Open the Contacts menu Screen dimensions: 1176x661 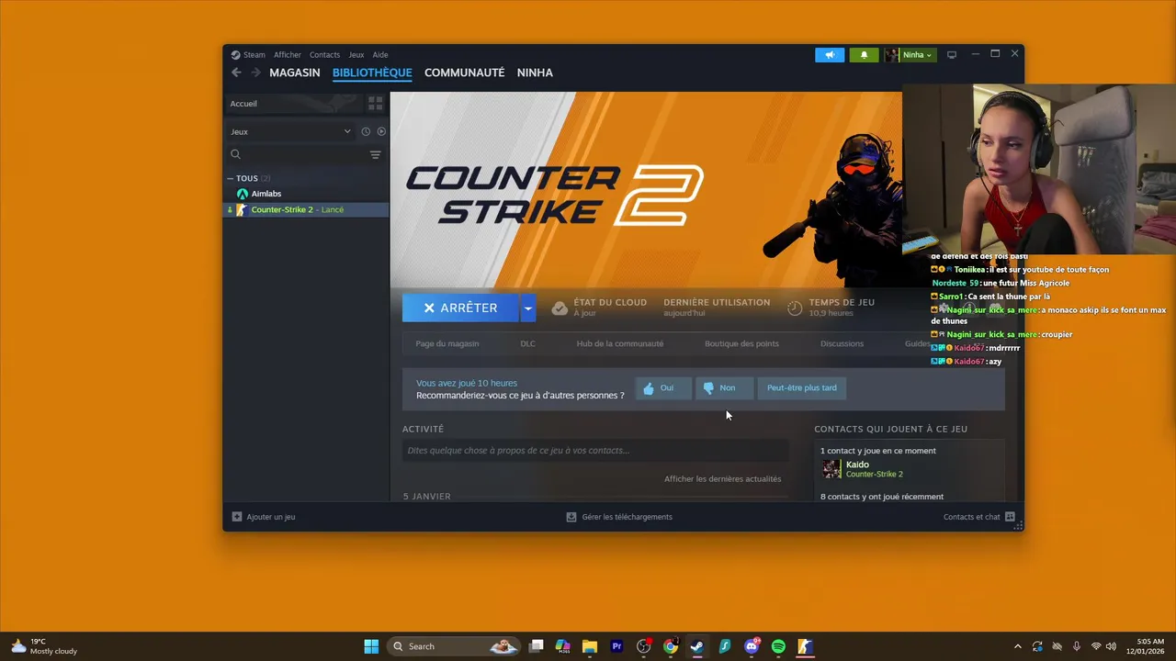[x=324, y=55]
